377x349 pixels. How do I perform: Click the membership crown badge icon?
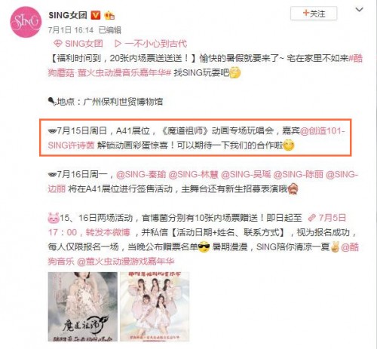pyautogui.click(x=109, y=16)
